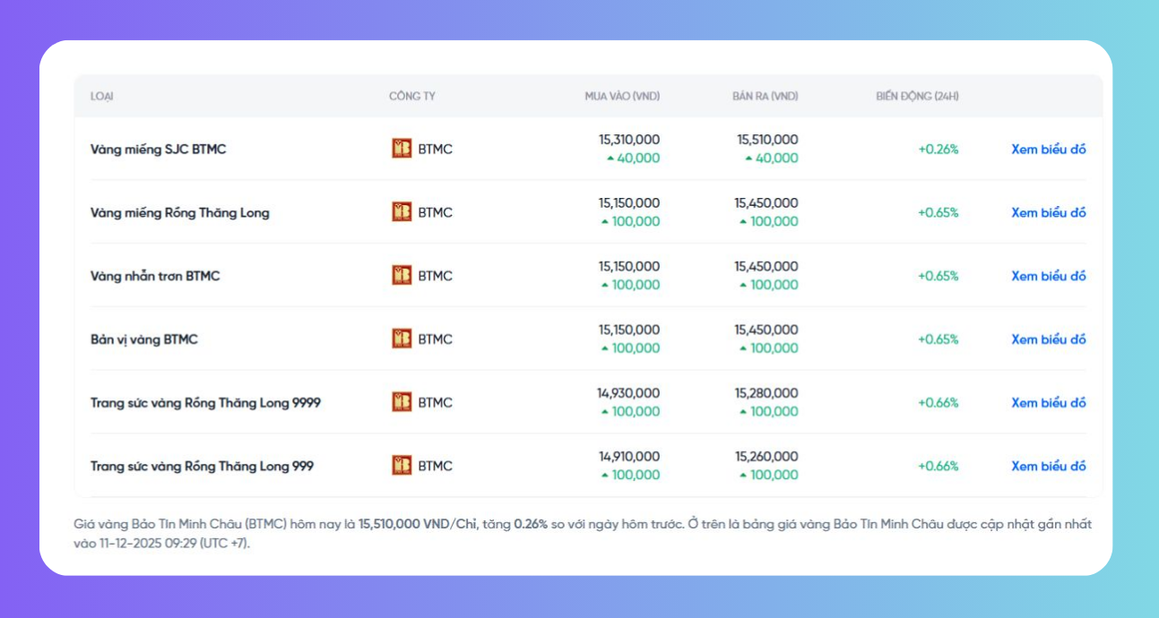
Task: Open Xem biểu đồ for Vàng miếng Rồng Thăng Long
Action: pos(1048,213)
